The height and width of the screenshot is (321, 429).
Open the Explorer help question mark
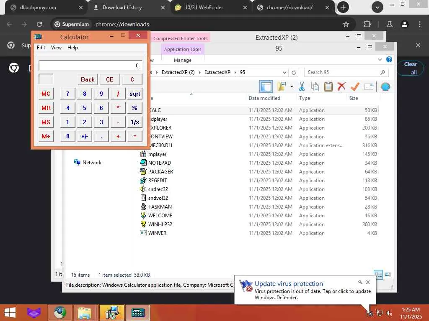pyautogui.click(x=389, y=59)
